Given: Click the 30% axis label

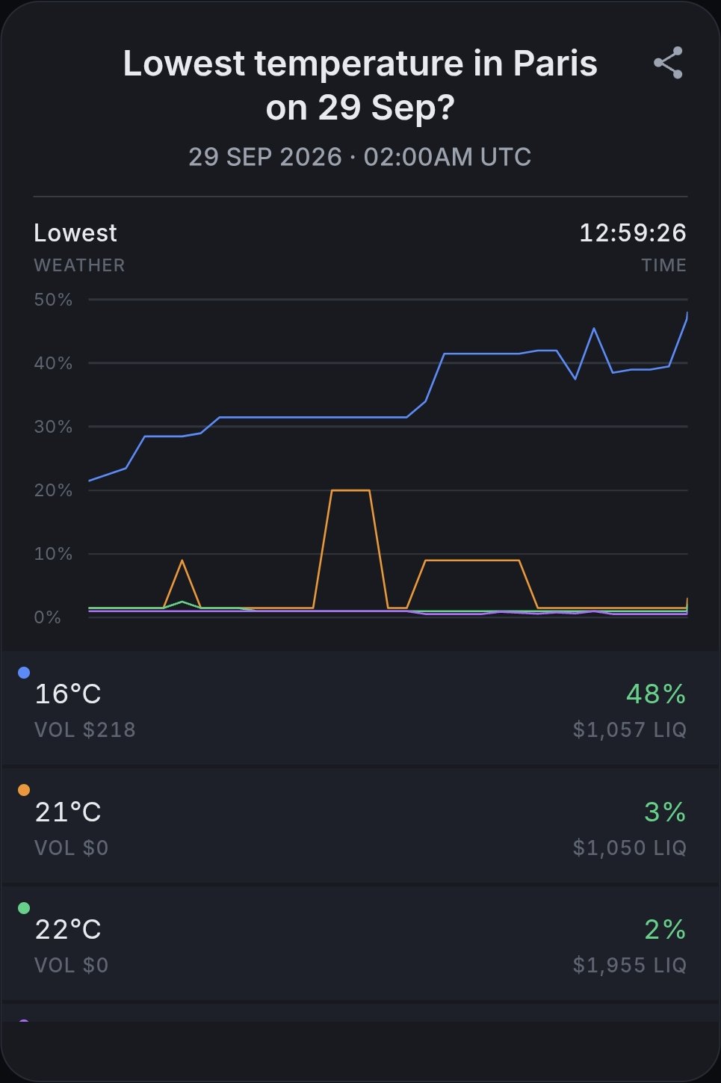Looking at the screenshot, I should pyautogui.click(x=53, y=427).
